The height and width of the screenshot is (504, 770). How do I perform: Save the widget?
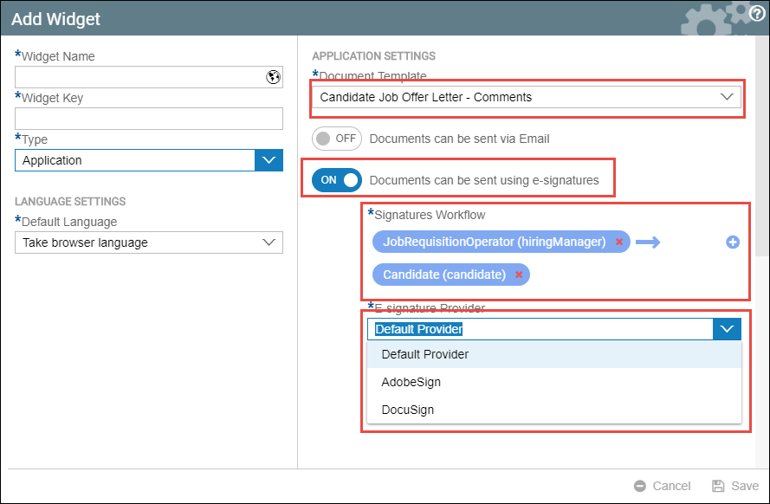(x=734, y=486)
